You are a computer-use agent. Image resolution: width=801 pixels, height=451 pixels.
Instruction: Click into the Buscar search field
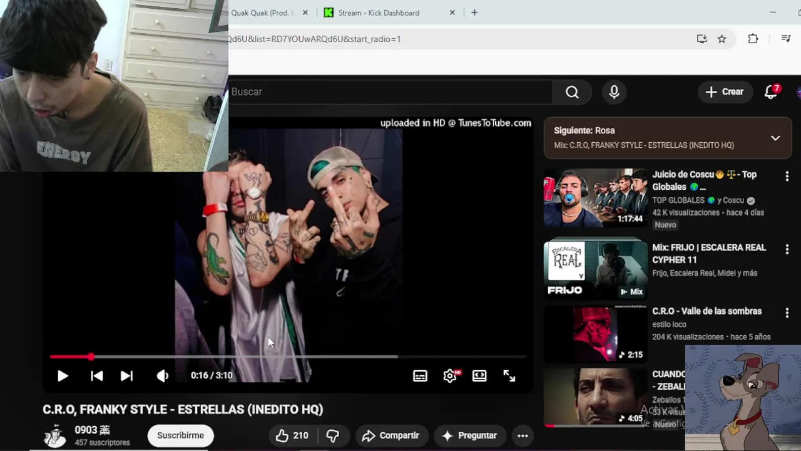click(x=390, y=92)
